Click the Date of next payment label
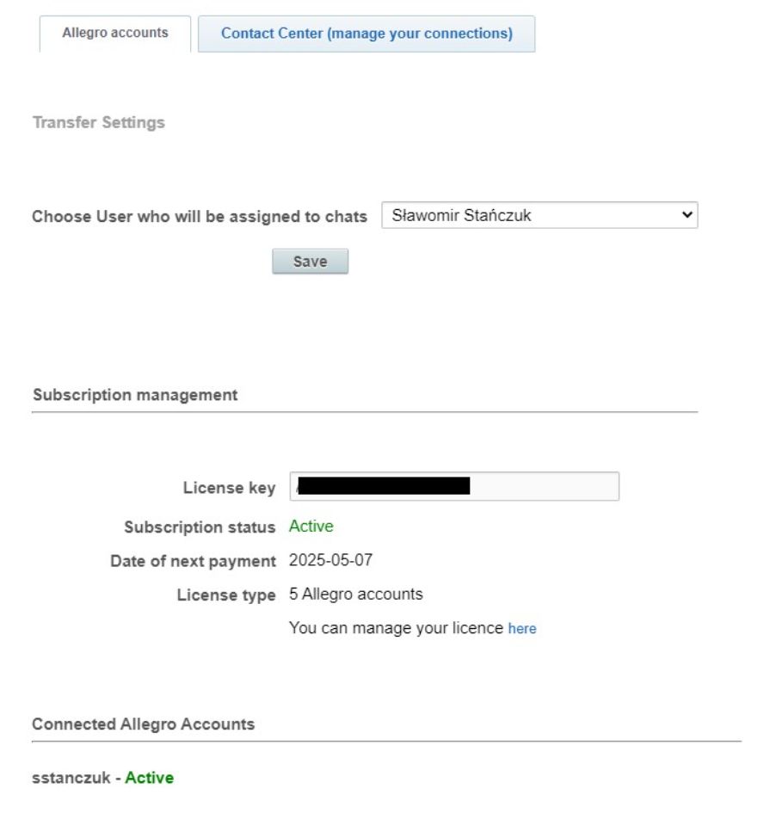Image resolution: width=776 pixels, height=826 pixels. 193,561
